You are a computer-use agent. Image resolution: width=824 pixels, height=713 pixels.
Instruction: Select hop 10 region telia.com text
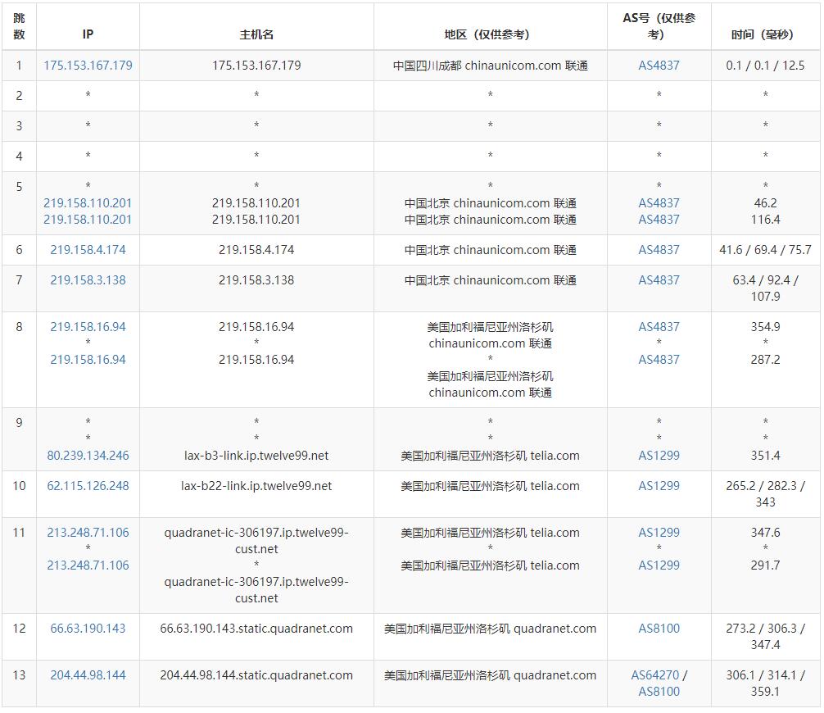(x=555, y=486)
